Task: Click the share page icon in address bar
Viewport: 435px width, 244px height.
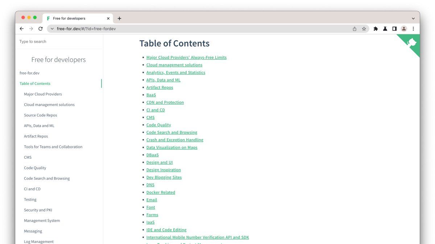Action: coord(355,29)
